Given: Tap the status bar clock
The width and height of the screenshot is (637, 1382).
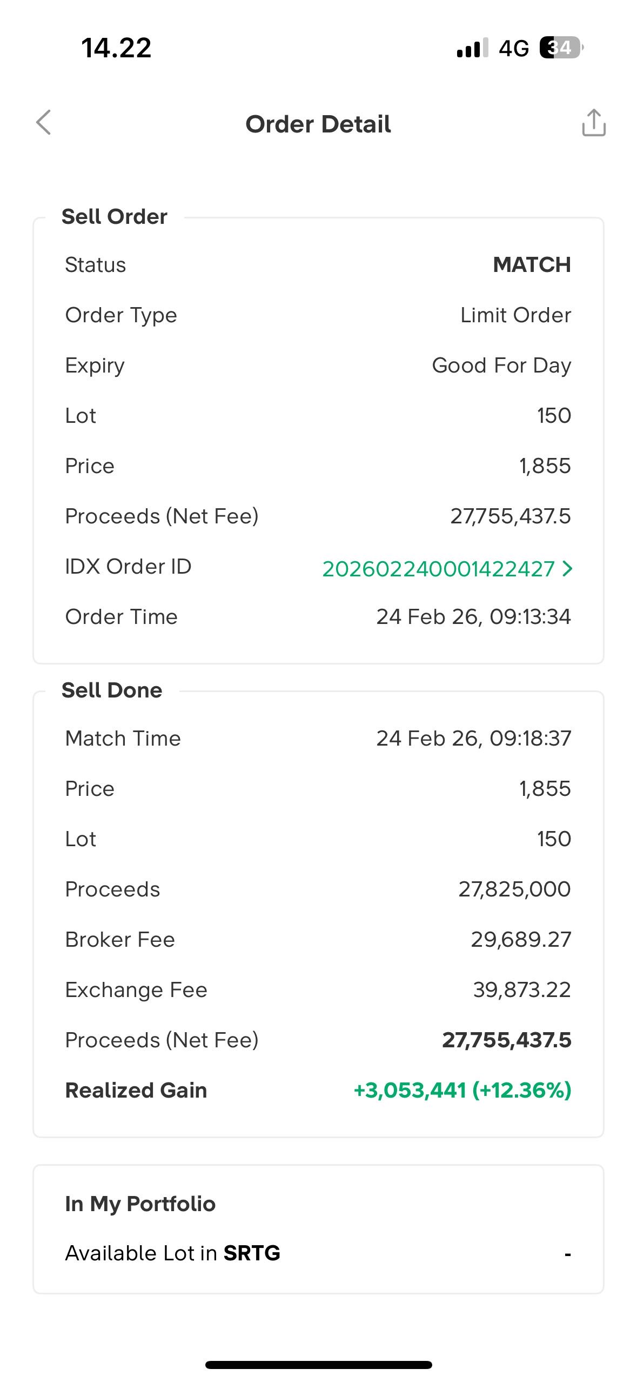Looking at the screenshot, I should coord(116,48).
